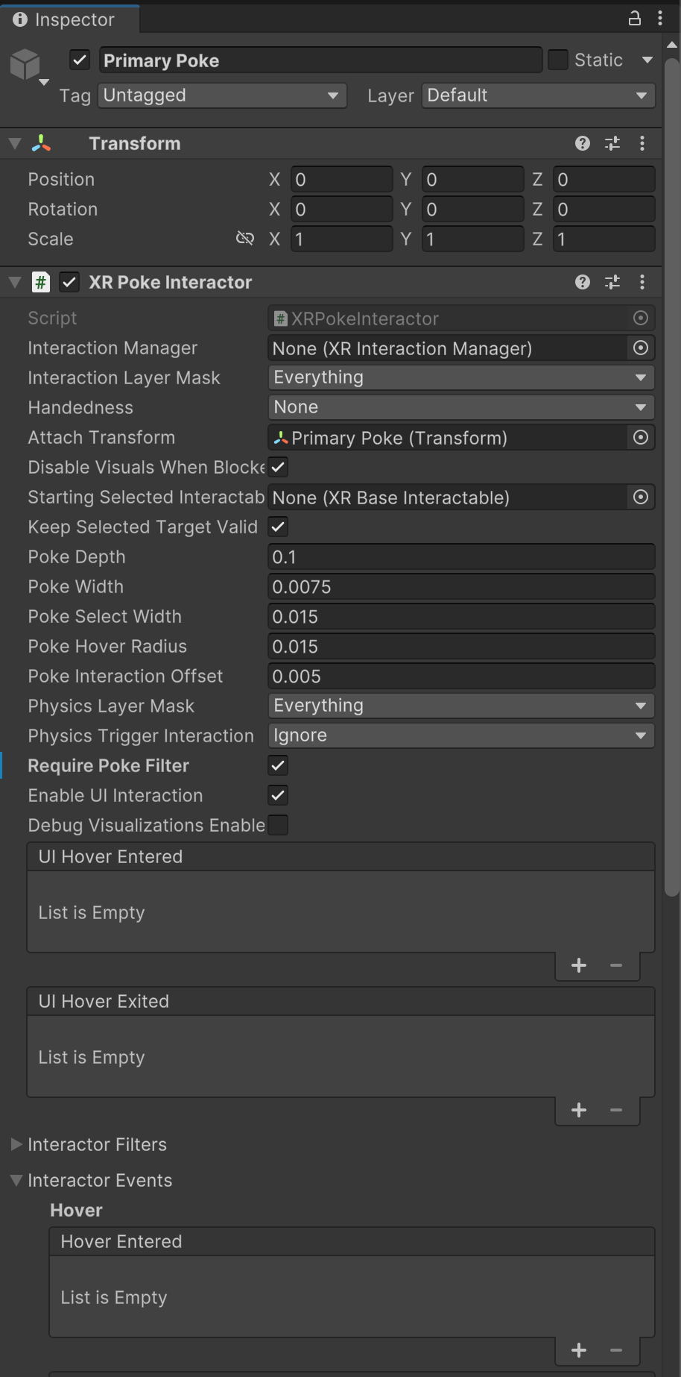Image resolution: width=681 pixels, height=1377 pixels.
Task: Open the Transform component help reference
Action: click(x=583, y=143)
